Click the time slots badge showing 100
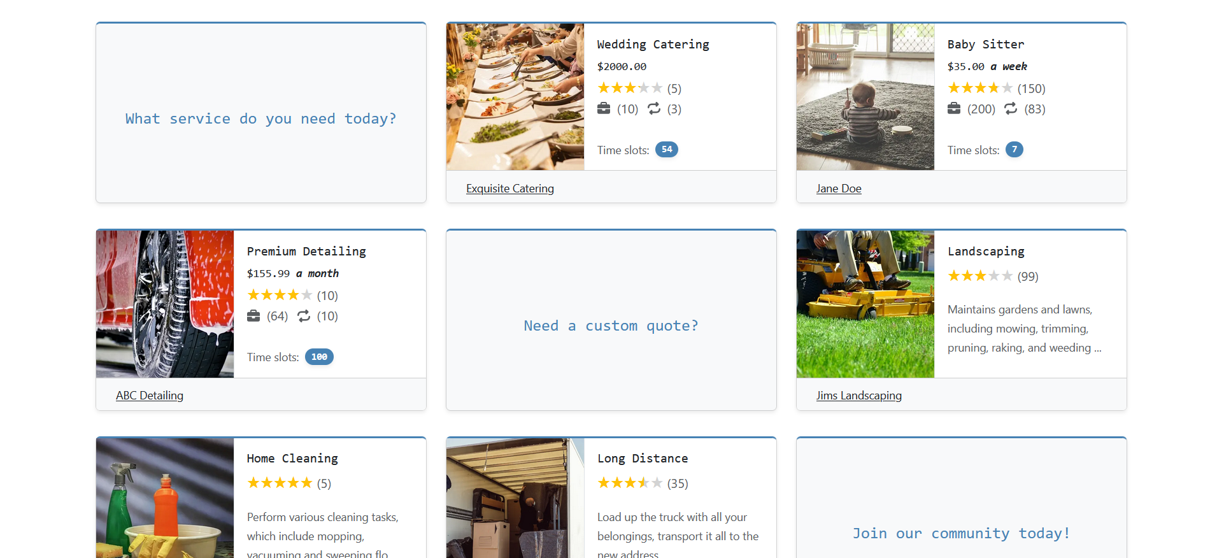 pos(318,357)
